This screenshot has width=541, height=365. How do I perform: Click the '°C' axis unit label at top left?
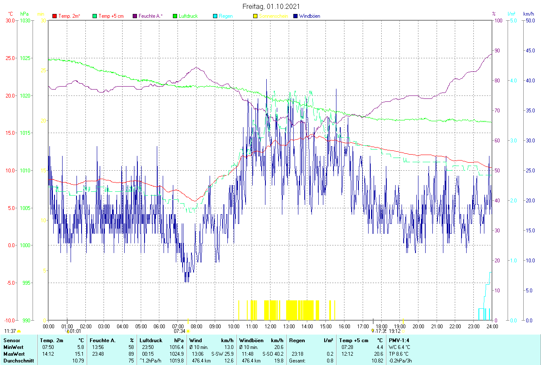[x=11, y=14]
